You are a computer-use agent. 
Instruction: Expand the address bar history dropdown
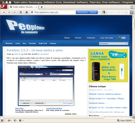click(99, 12)
